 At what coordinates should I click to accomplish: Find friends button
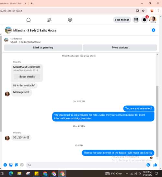pos(122,20)
